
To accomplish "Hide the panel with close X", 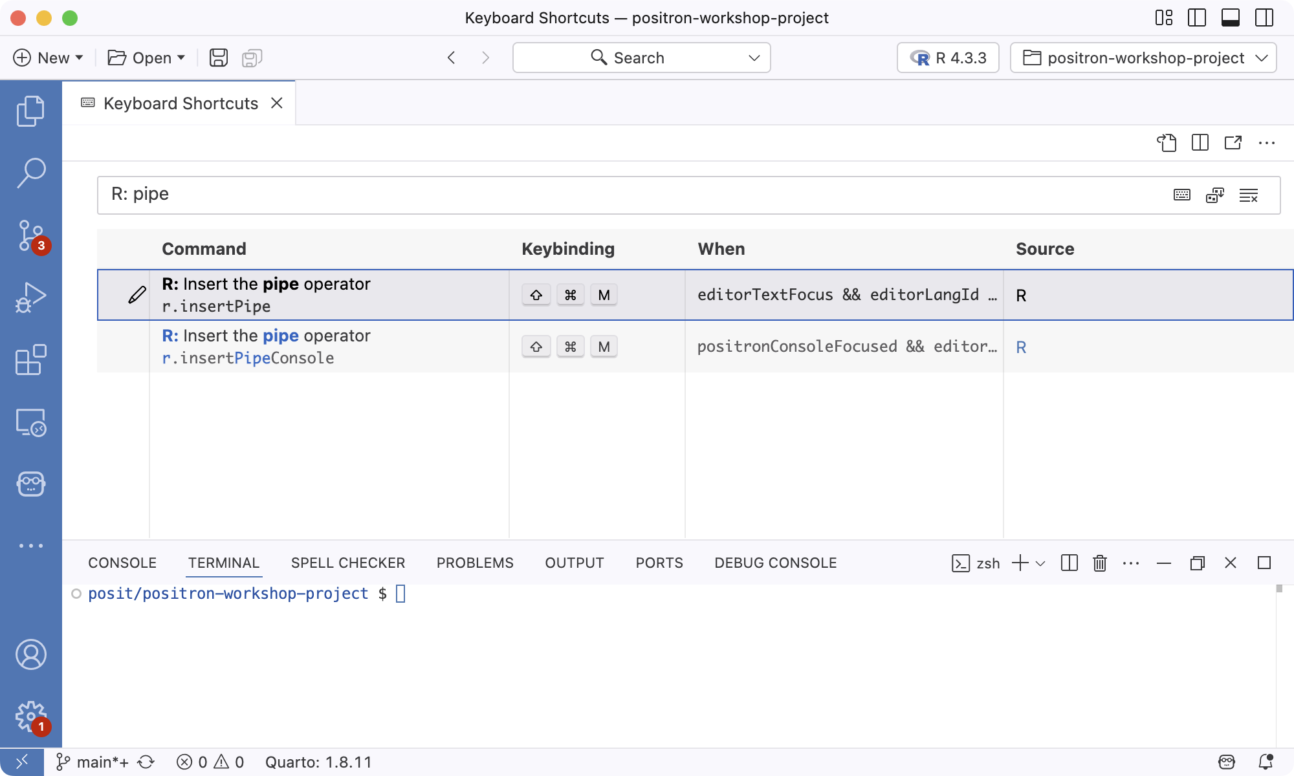I will [1231, 563].
